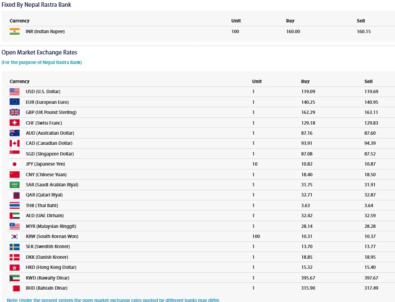Click the Danish flag icon beside DKK
The image size is (395, 302).
coord(15,257)
